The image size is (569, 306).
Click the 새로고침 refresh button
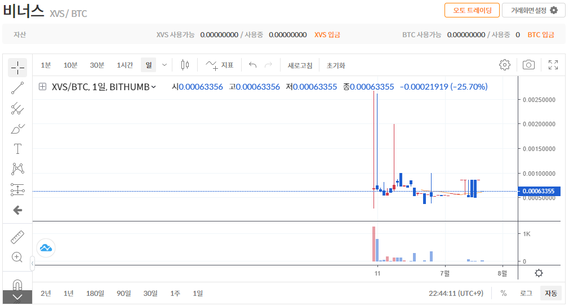(300, 65)
